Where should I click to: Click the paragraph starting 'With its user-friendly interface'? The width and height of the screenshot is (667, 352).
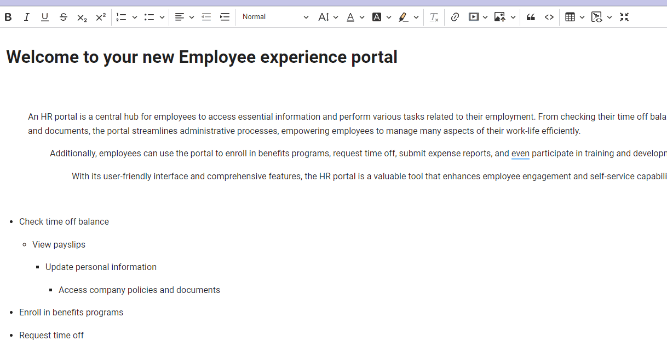point(369,177)
